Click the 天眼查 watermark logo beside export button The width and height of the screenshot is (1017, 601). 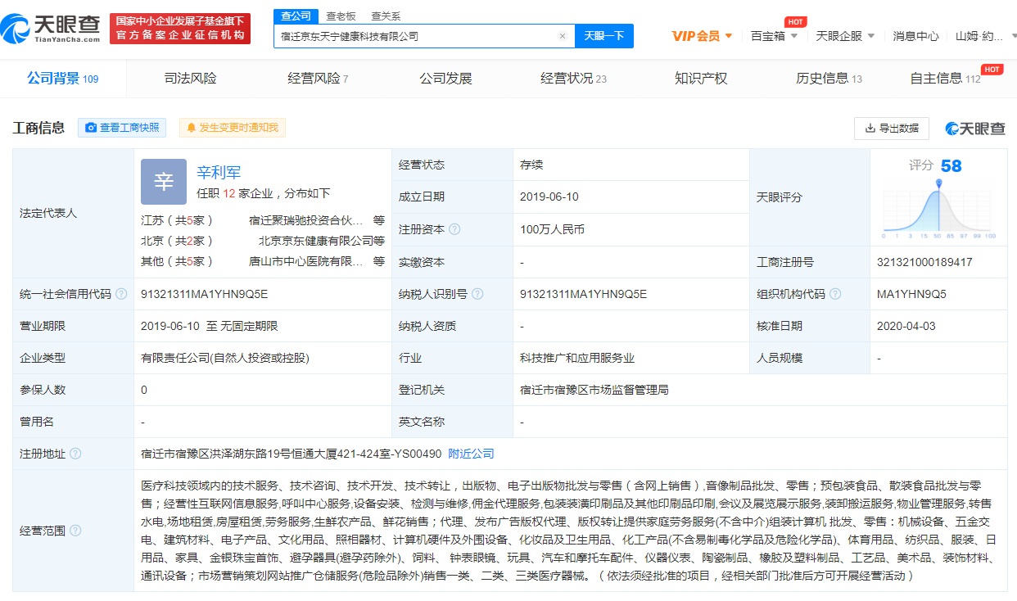click(x=975, y=129)
